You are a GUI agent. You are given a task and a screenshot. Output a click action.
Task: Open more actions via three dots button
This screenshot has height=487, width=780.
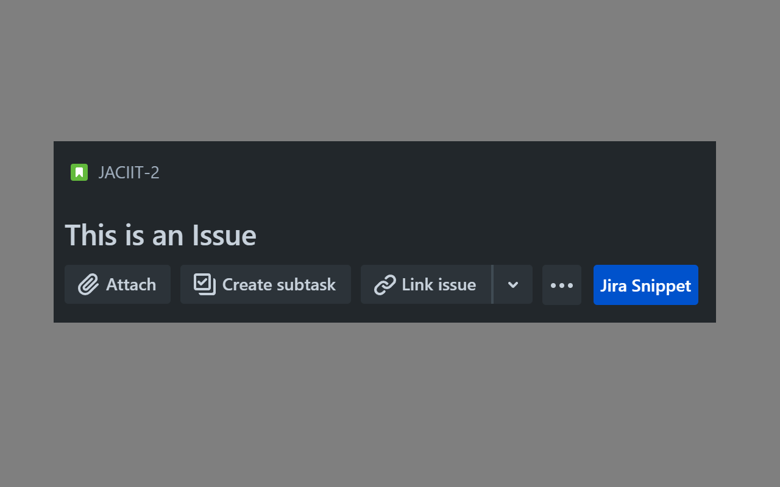coord(561,284)
